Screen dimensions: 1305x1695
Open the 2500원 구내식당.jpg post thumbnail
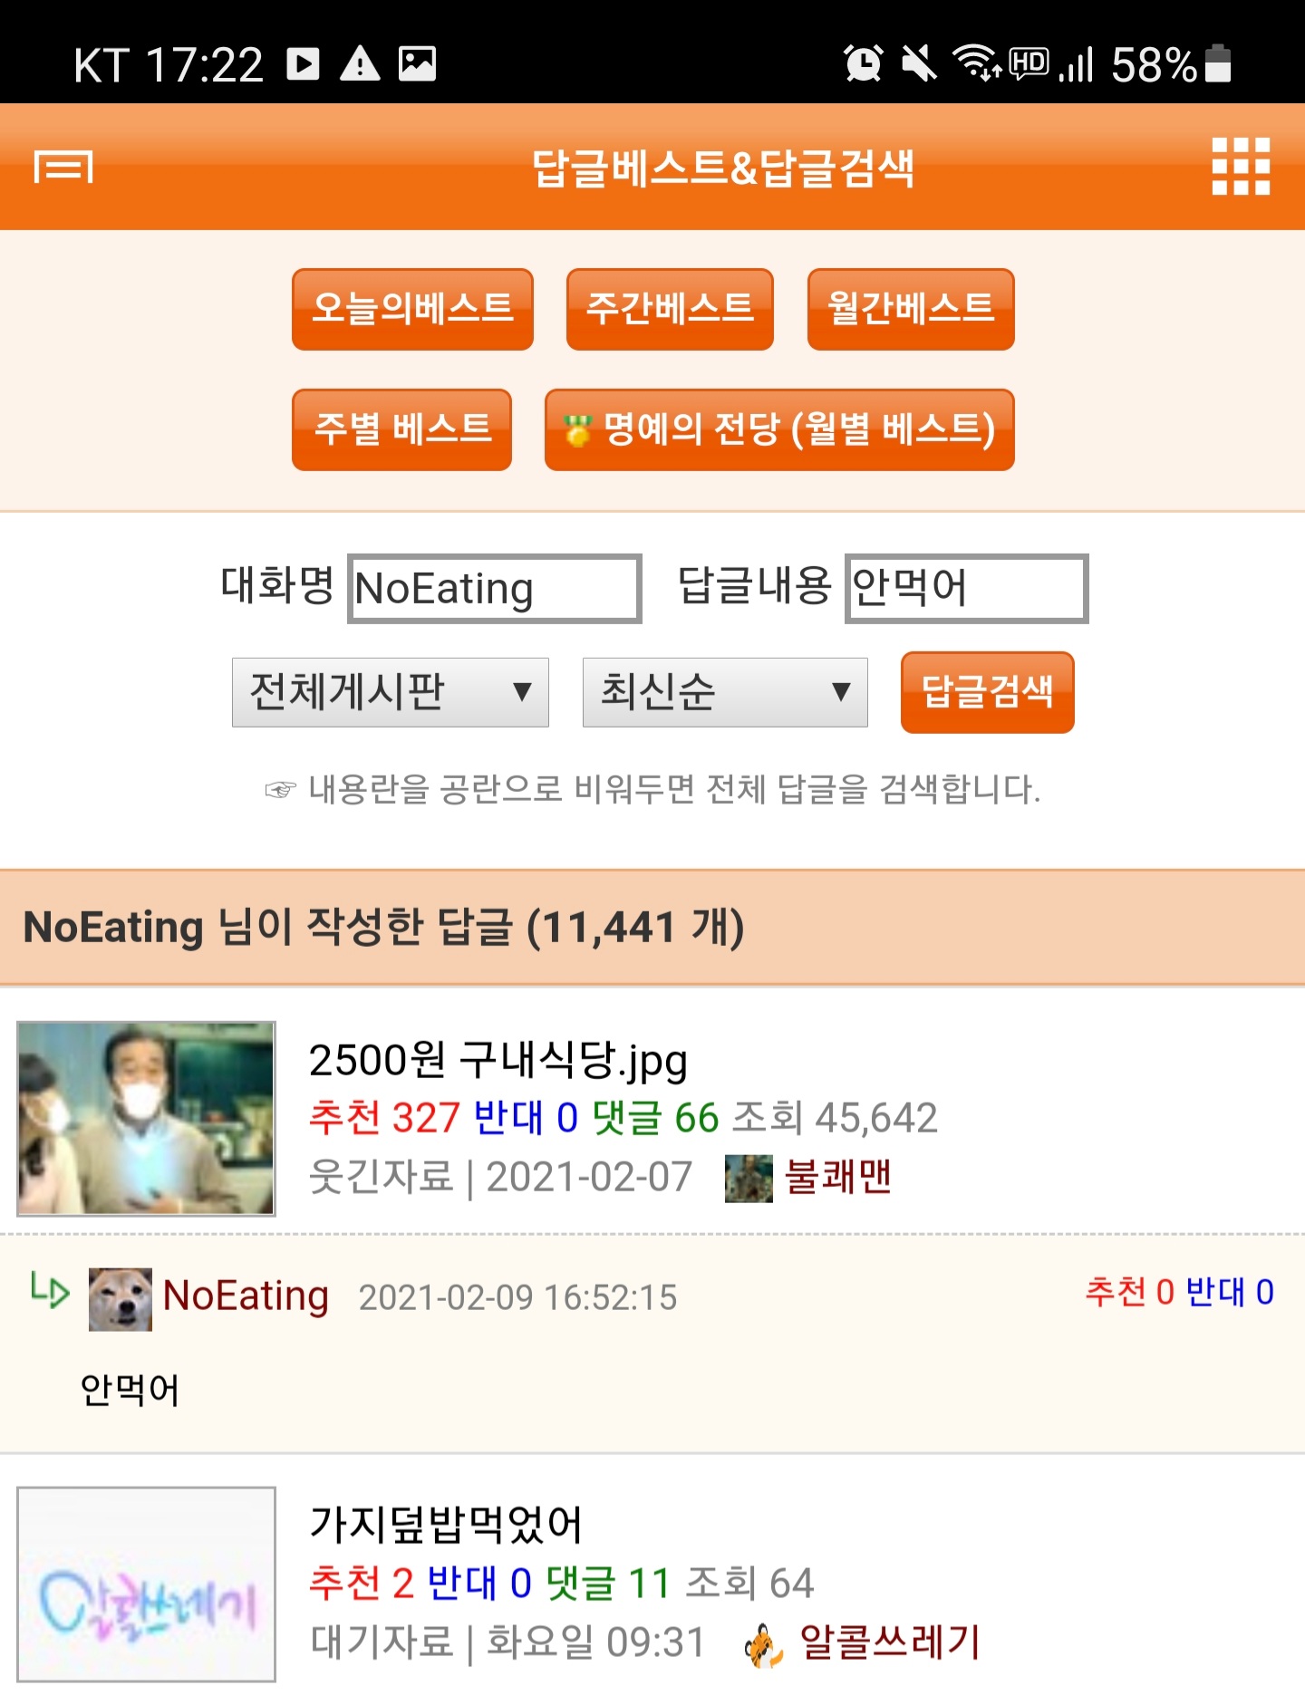146,1119
